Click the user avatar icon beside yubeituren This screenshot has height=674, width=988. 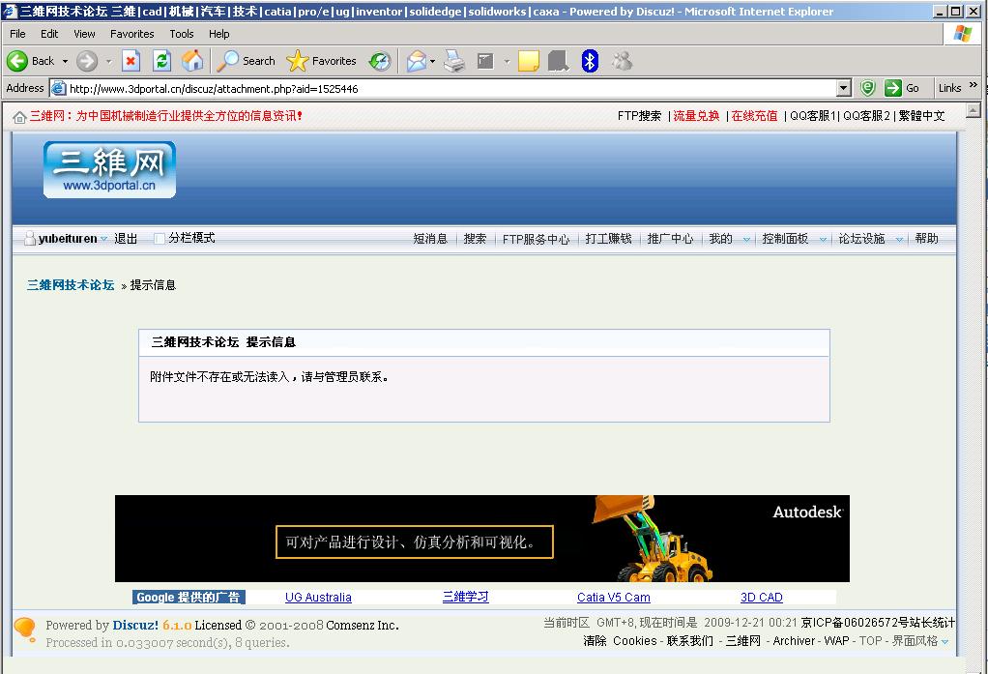(x=30, y=238)
